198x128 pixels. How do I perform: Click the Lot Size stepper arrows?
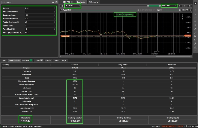click(55, 8)
